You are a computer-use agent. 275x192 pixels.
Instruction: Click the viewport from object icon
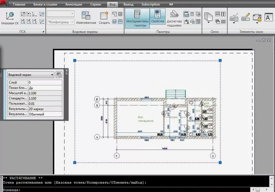[120, 14]
